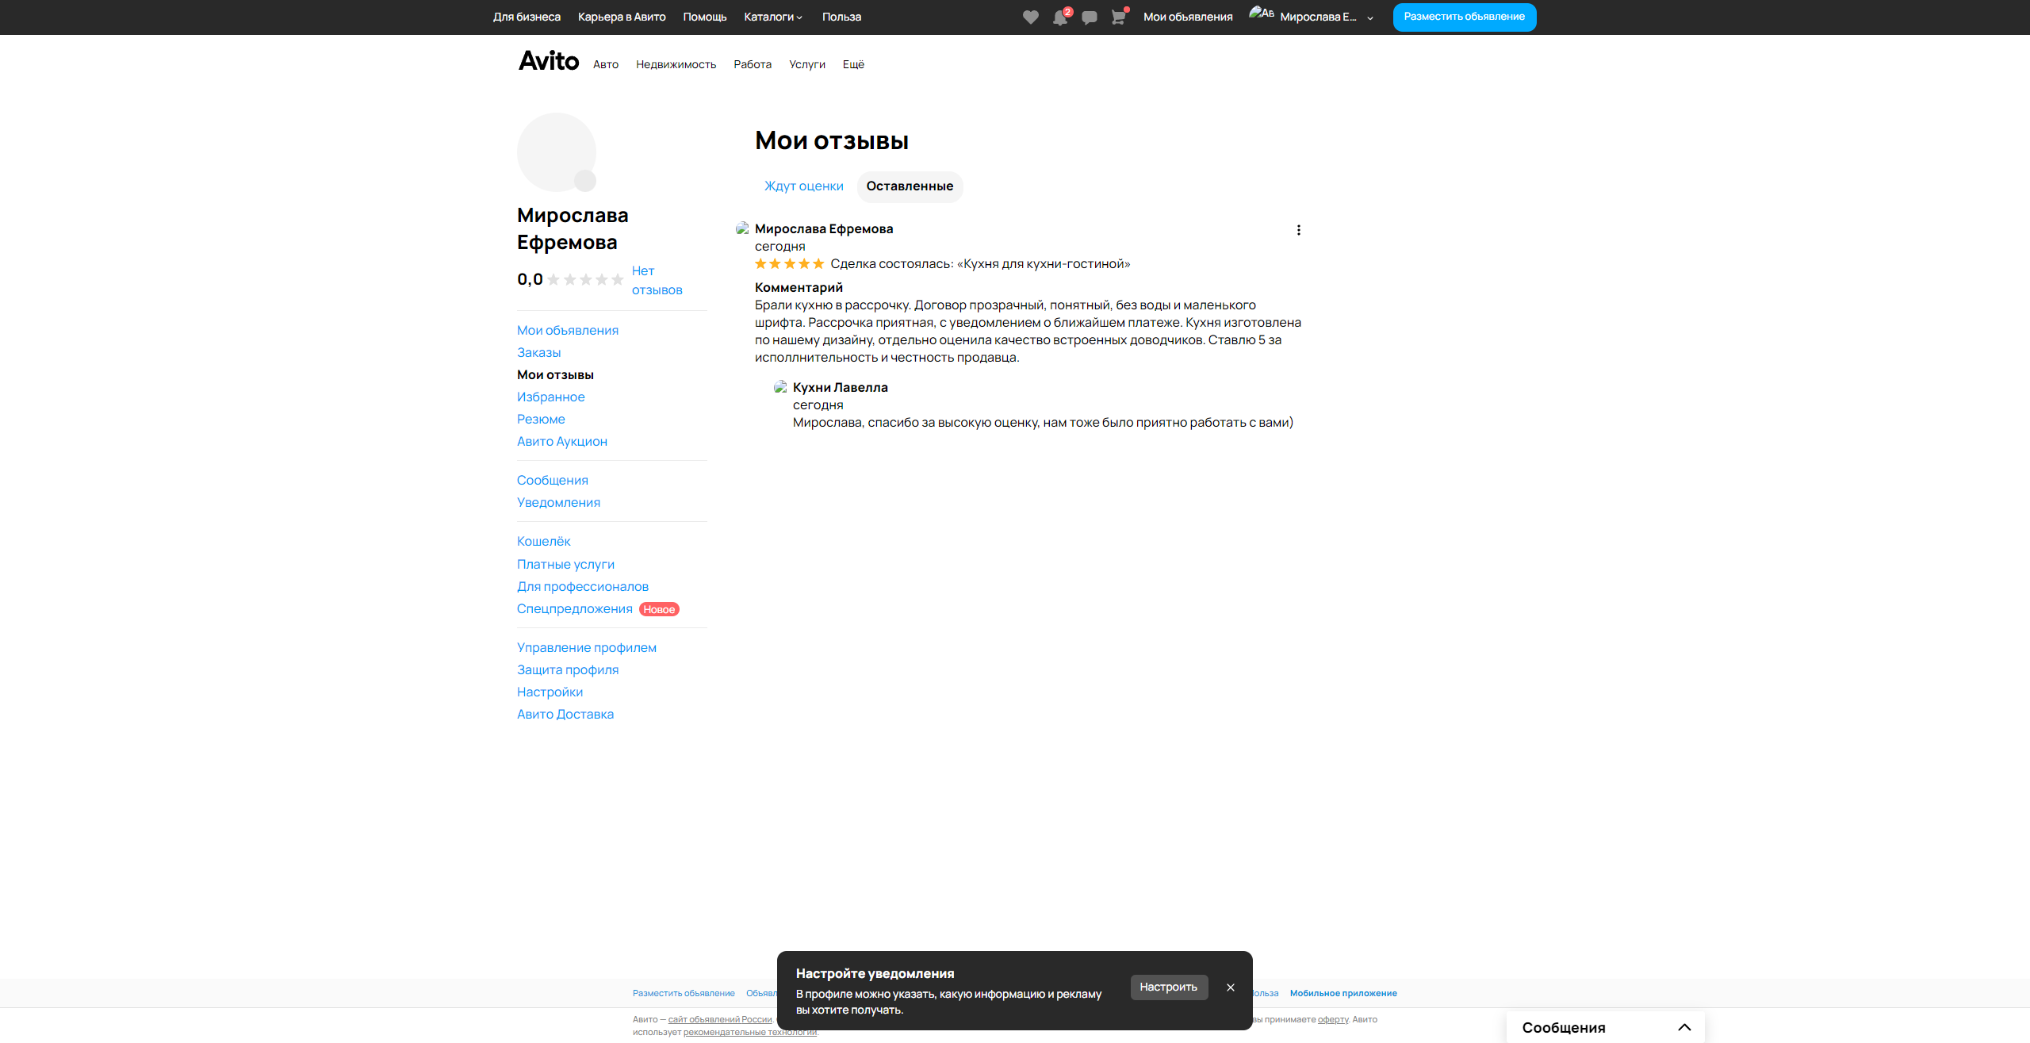Open Недвижимость category in navigation
Viewport: 2030px width, 1043px height.
click(676, 64)
